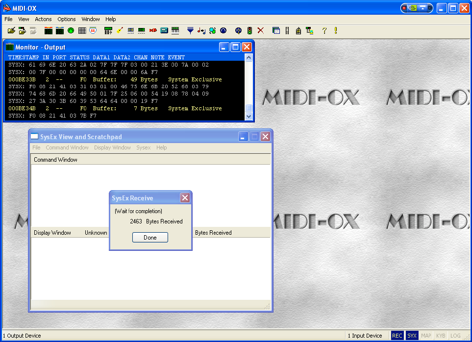Click the yellow question mark help icon
Screen dimensions: 472x342
click(x=324, y=31)
